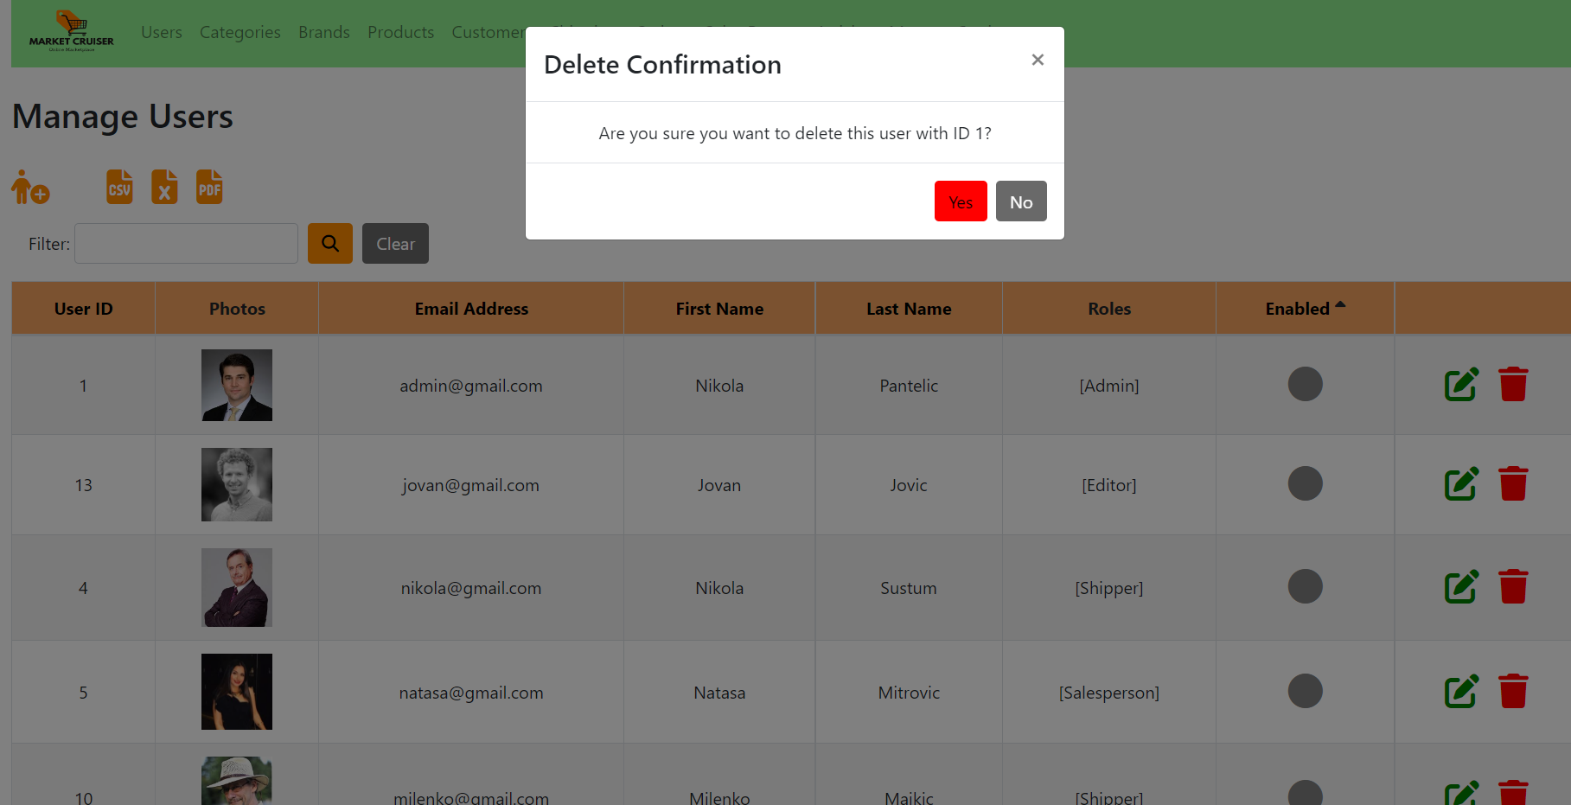Screen dimensions: 1571x805
Task: Delete user milenko@gmail.com with trash icon
Action: [1513, 793]
